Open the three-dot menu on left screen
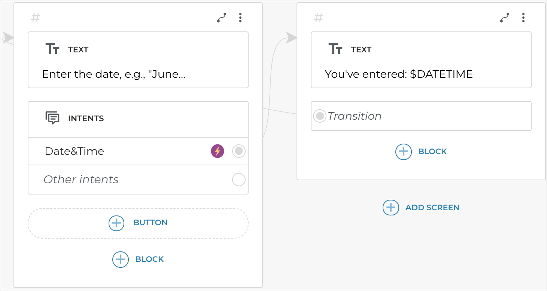Image resolution: width=547 pixels, height=291 pixels. click(x=240, y=18)
